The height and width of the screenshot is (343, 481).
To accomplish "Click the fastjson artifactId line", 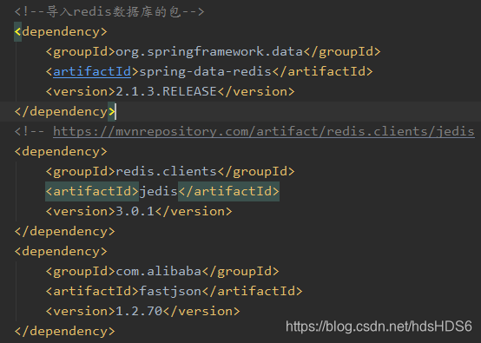I will pyautogui.click(x=174, y=291).
